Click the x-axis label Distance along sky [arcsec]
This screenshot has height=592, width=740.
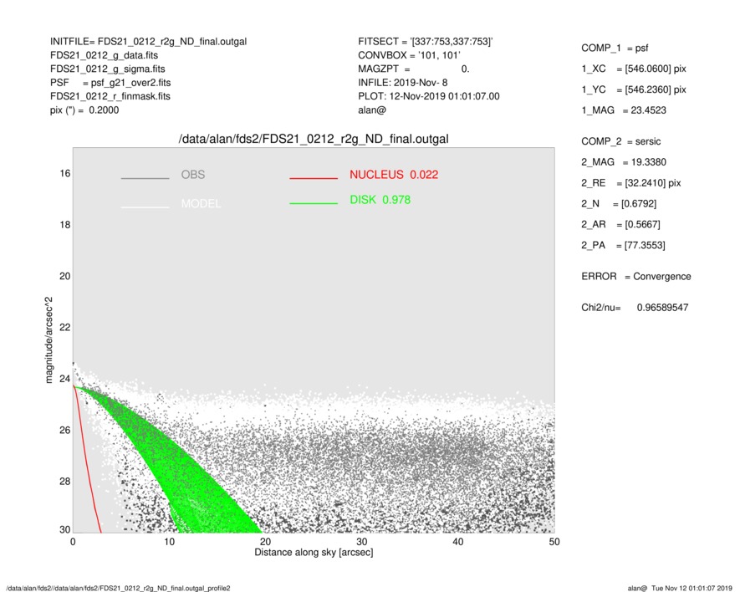[x=314, y=553]
